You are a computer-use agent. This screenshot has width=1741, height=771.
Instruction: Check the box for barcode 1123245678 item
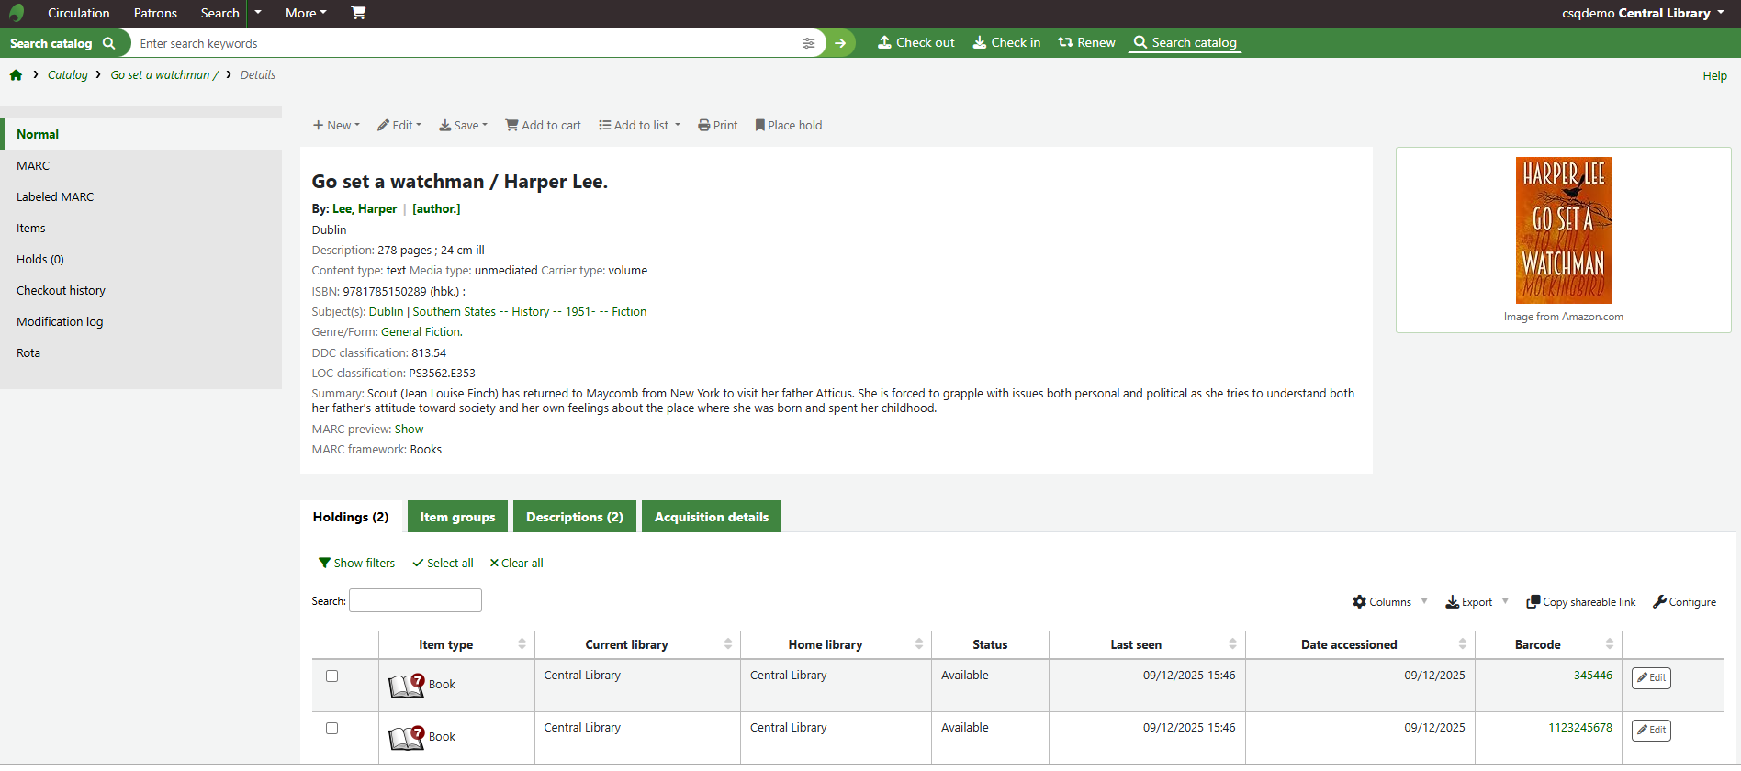pos(331,729)
